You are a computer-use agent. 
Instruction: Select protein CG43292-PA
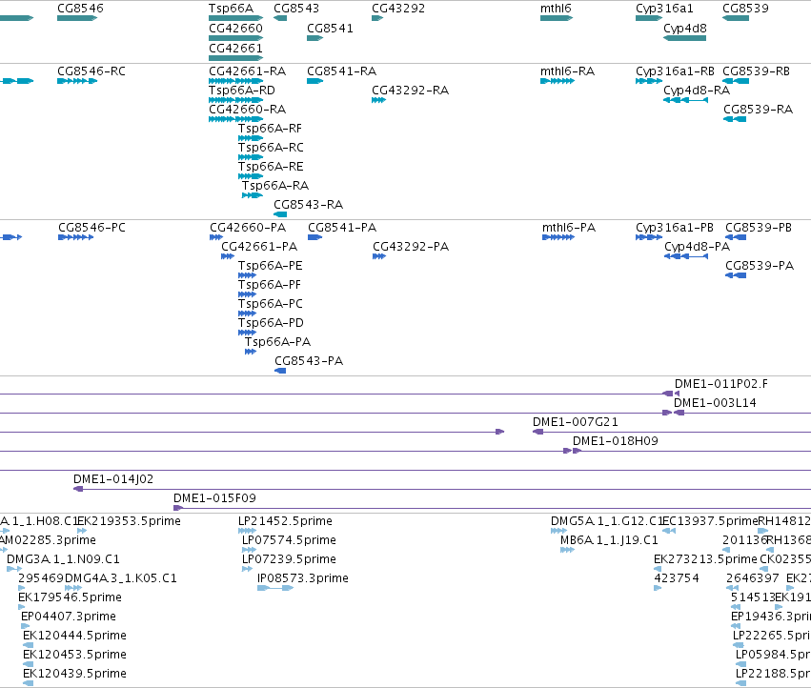click(x=379, y=256)
